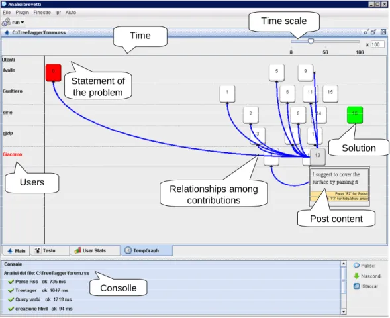
Task: Open the Ipr menu
Action: tap(58, 13)
